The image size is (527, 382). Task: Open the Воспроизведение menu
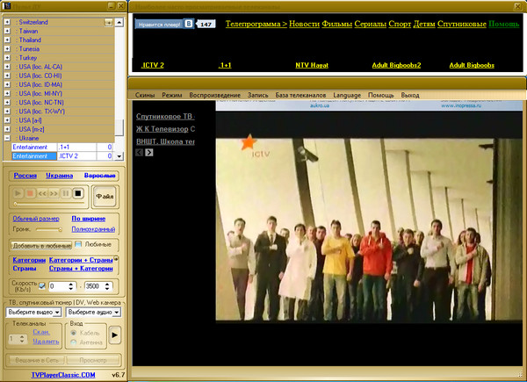pyautogui.click(x=217, y=94)
